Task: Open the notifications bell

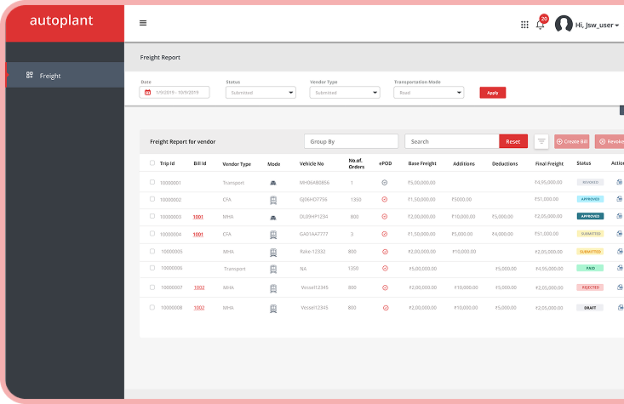Action: click(x=541, y=25)
